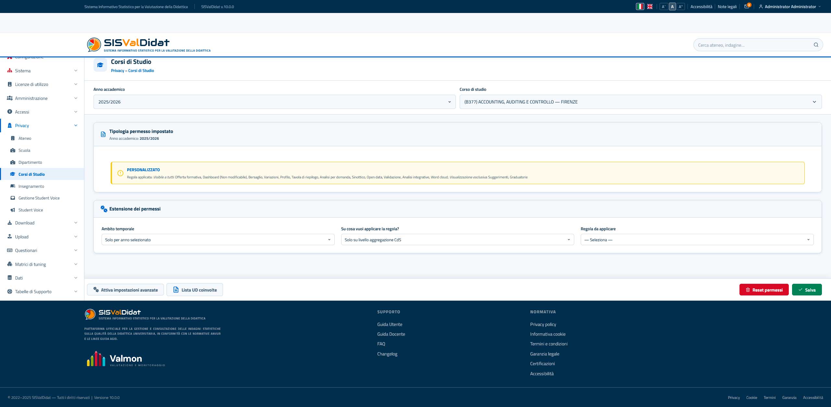Select Scuola in the Privacy submenu
The height and width of the screenshot is (407, 831).
(x=24, y=150)
